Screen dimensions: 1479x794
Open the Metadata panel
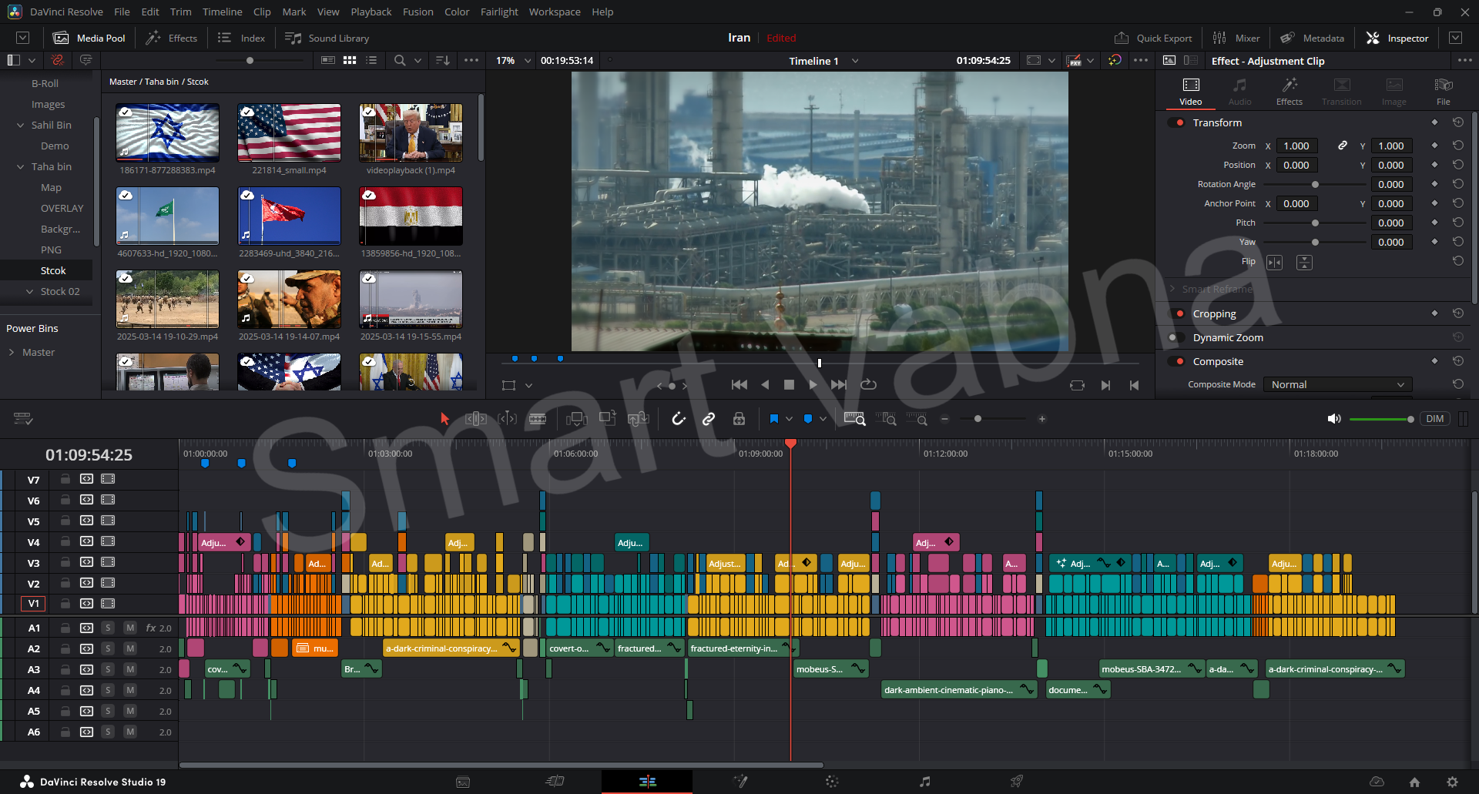(1313, 38)
